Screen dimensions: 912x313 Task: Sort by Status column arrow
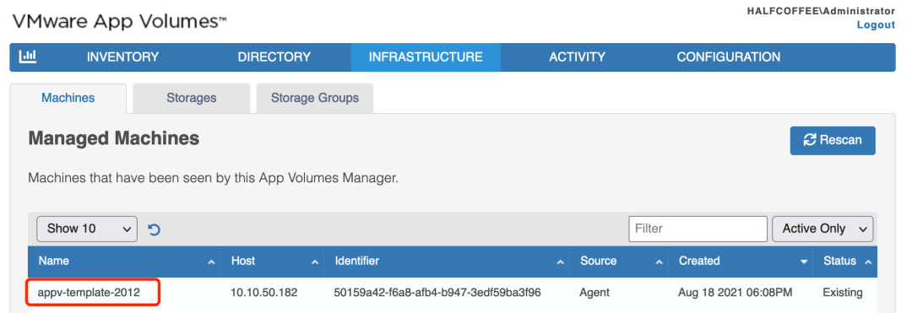click(x=868, y=262)
